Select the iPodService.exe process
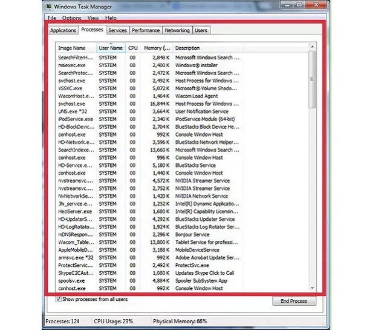The height and width of the screenshot is (330, 387). 149,119
